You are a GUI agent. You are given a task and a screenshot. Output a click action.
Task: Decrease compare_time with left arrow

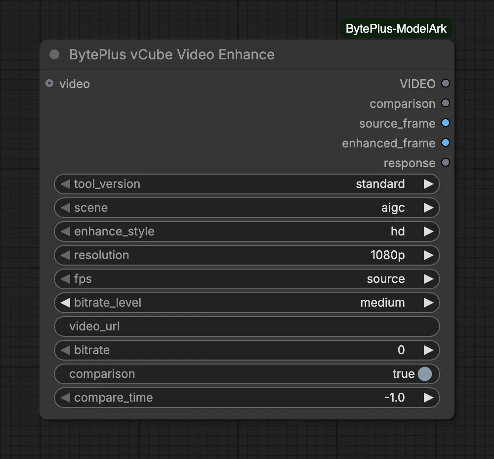(65, 398)
